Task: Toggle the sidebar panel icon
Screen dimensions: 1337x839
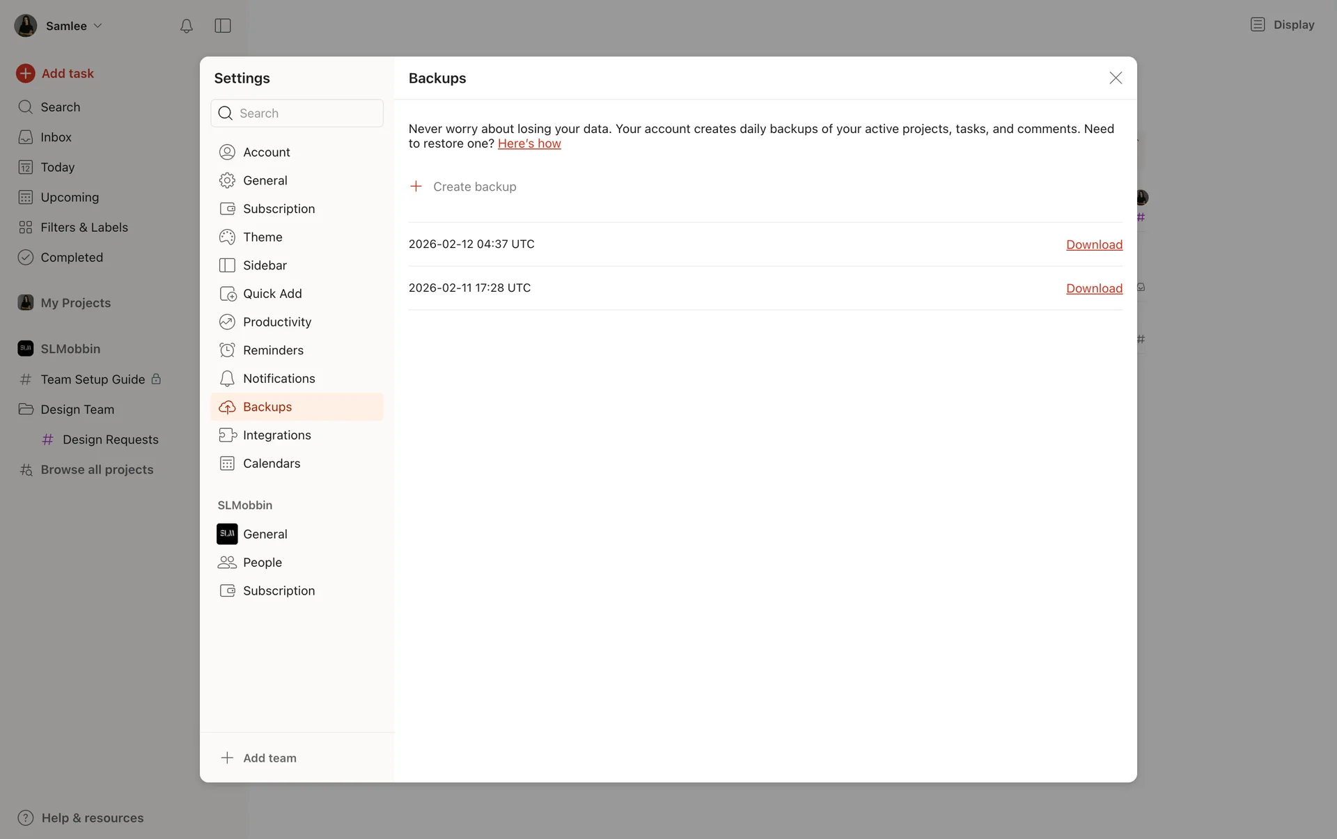Action: click(223, 26)
